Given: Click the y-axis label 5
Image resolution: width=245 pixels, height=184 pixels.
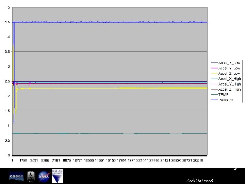Looking at the screenshot, I should [x=9, y=7].
